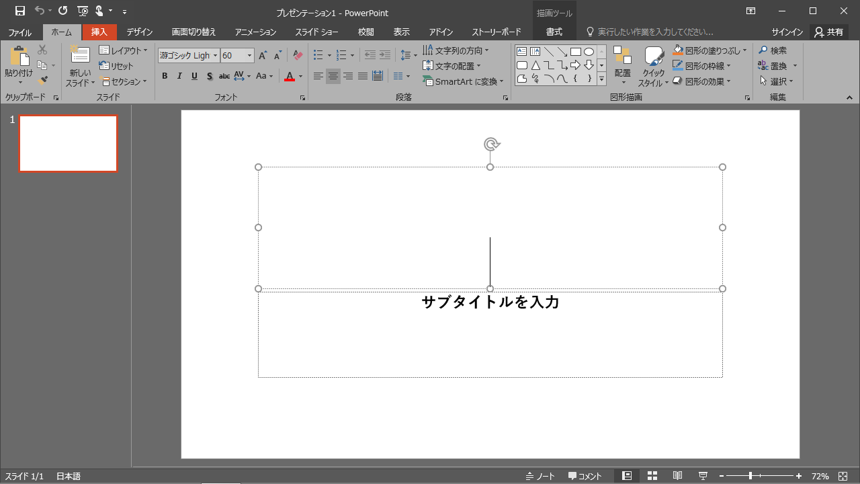Screen dimensions: 860x484
Task: Open the Text Direction (文字列の方向) dropdown
Action: pyautogui.click(x=456, y=50)
